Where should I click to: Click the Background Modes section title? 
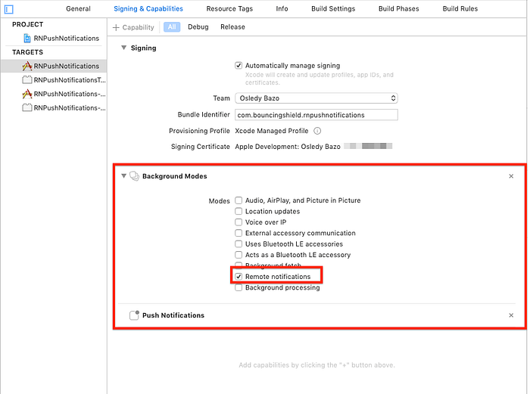[175, 176]
